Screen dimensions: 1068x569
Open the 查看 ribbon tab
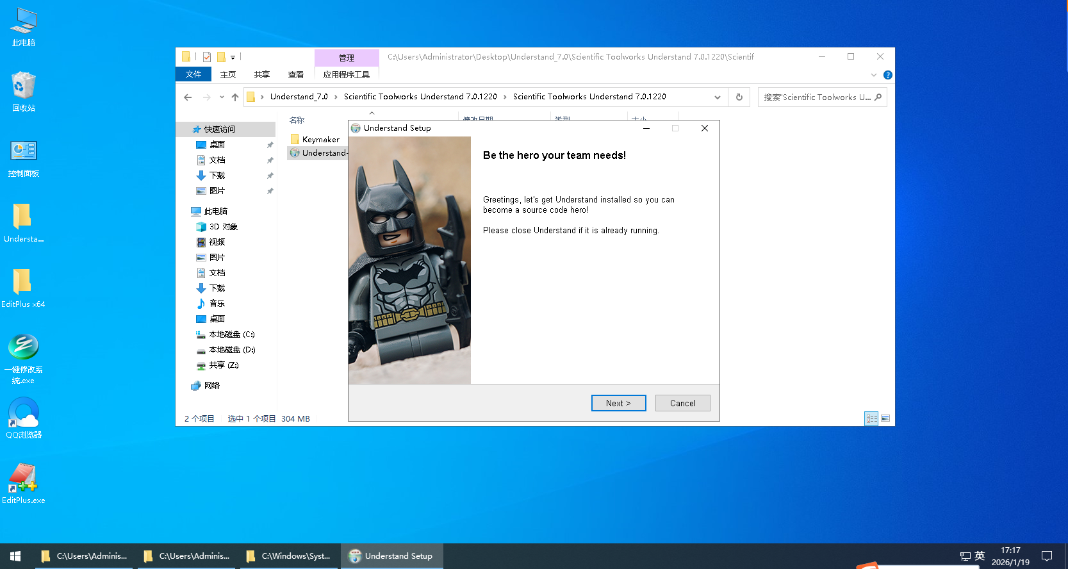[295, 75]
